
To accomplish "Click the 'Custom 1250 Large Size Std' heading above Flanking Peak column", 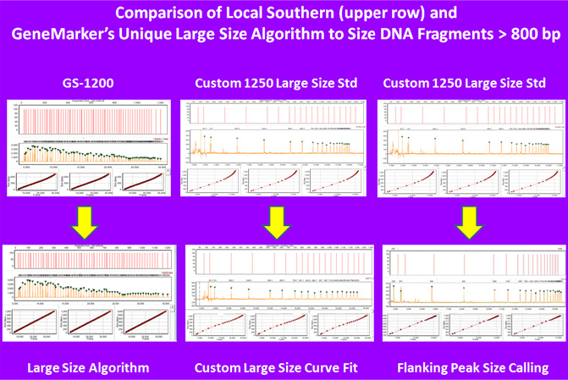I will pos(464,83).
